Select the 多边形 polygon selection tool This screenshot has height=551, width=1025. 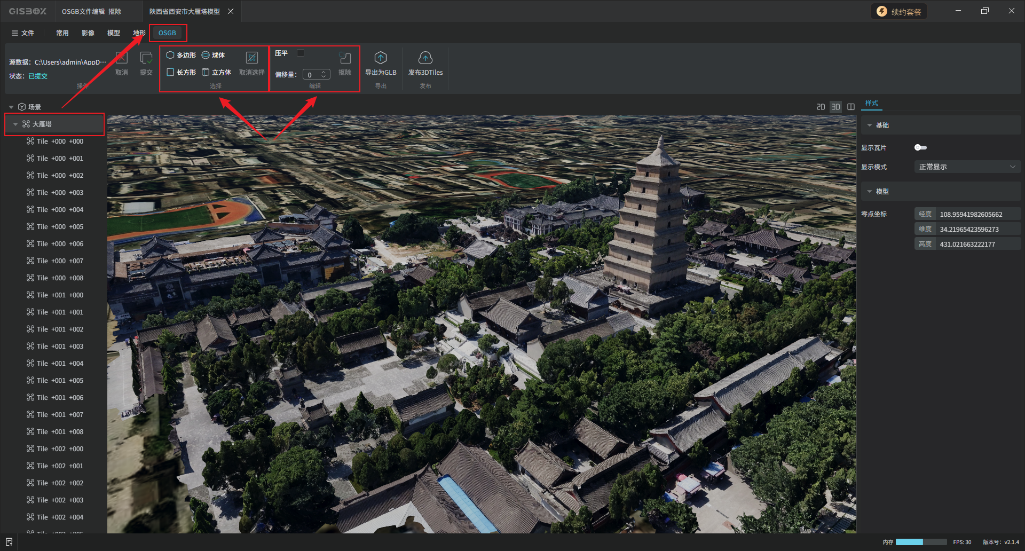point(181,56)
